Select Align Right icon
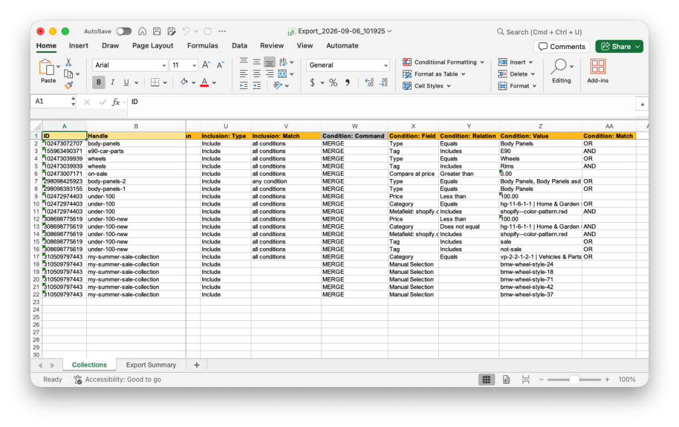Screen dimensions: 679x427 [269, 74]
